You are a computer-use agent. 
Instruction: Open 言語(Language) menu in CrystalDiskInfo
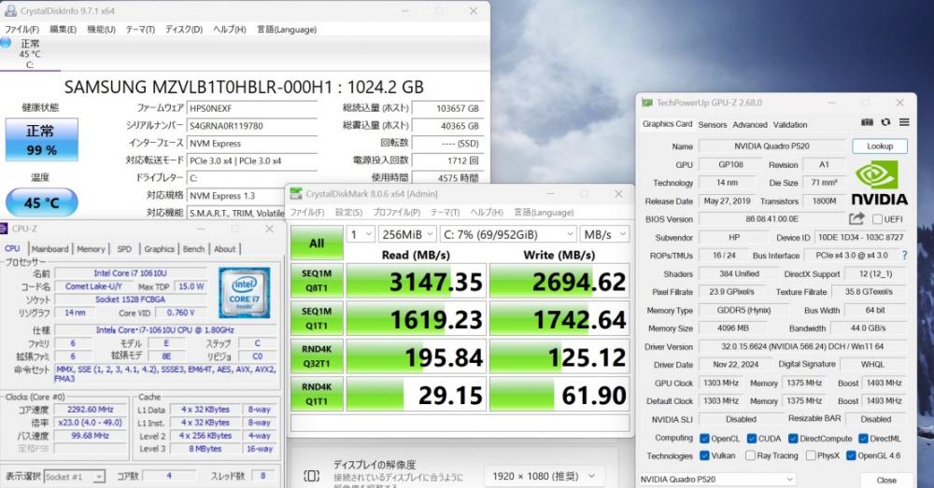pos(287,29)
